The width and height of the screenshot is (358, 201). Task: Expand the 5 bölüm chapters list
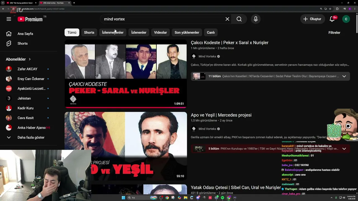344,149
